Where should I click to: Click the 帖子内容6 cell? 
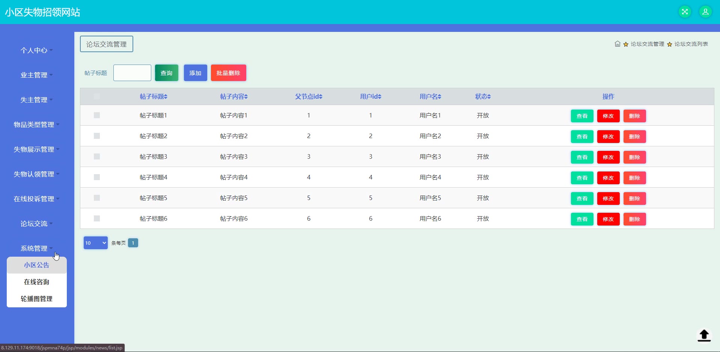234,218
